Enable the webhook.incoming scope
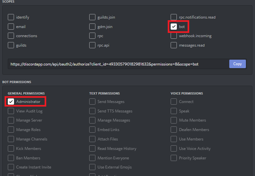The height and width of the screenshot is (176, 255). 174,36
